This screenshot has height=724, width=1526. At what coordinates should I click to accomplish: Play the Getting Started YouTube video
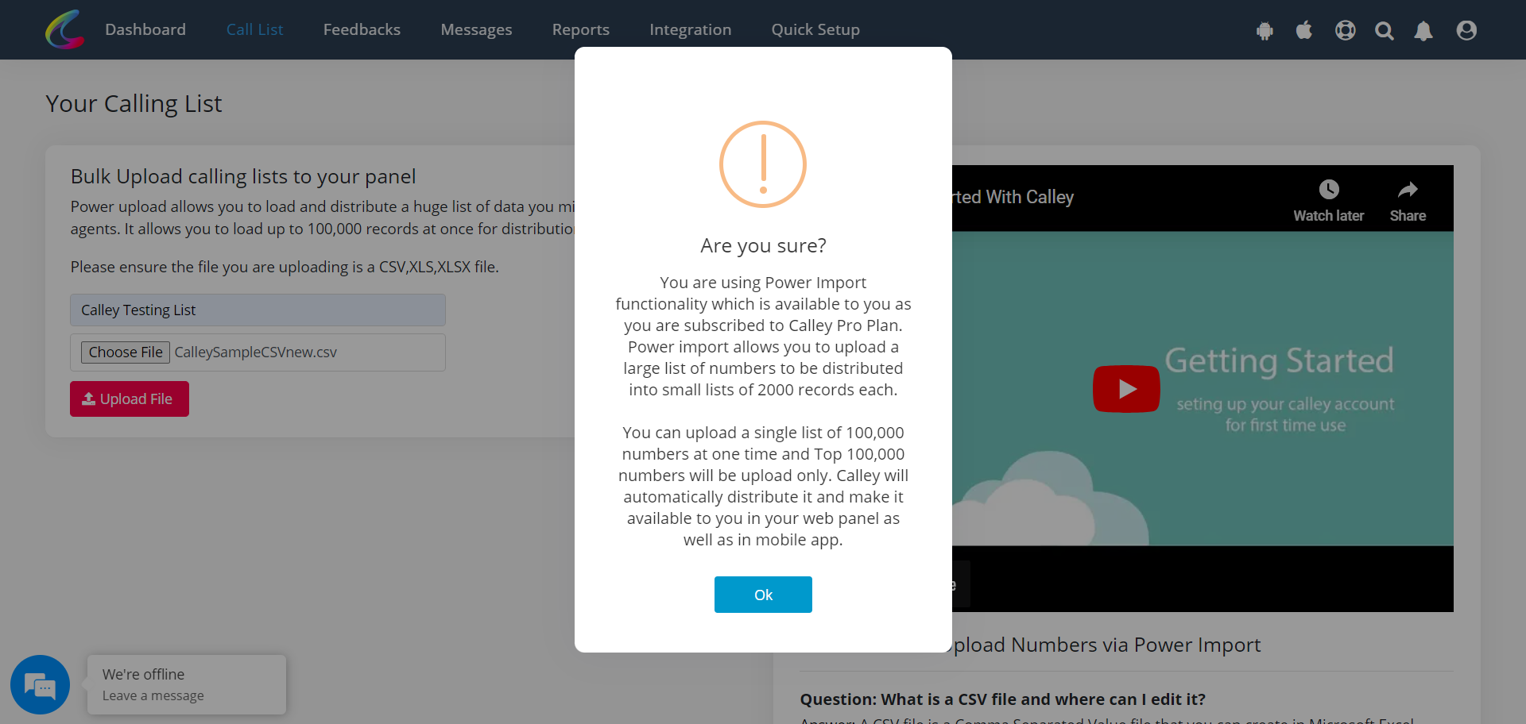[x=1126, y=388]
